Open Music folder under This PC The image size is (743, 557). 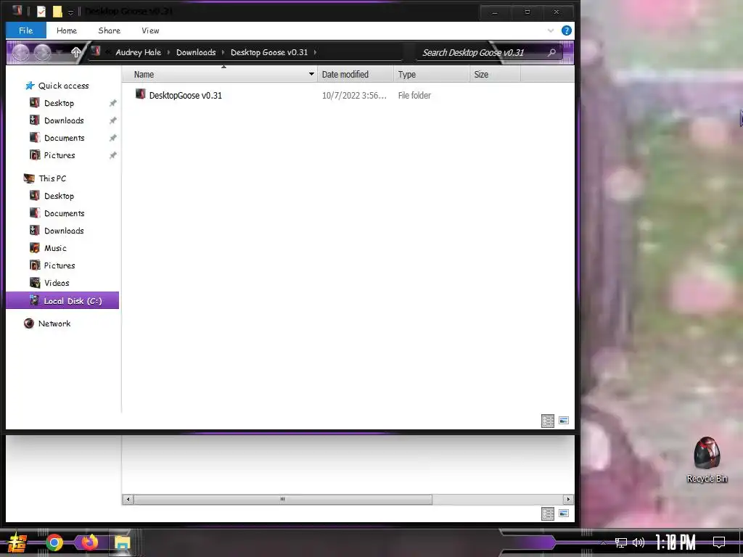[x=55, y=248]
